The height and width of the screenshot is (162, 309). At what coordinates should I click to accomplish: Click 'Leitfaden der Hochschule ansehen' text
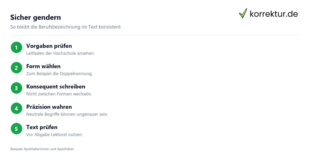tap(61, 53)
